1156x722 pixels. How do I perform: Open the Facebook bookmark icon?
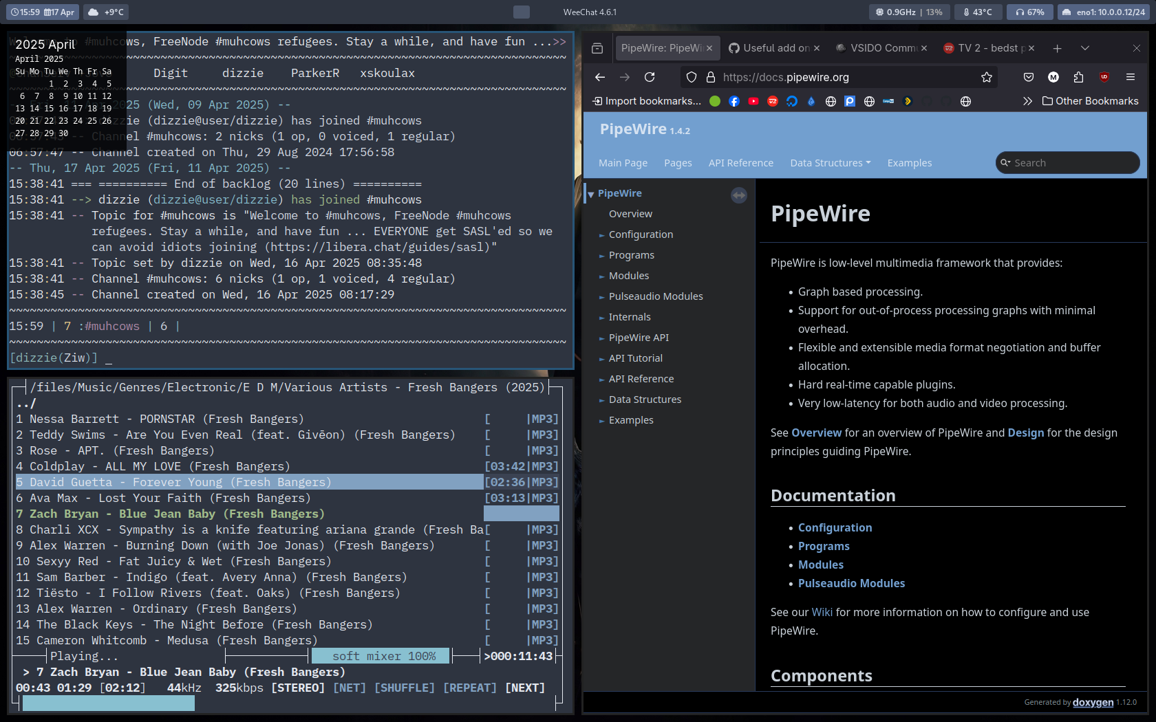pos(734,101)
